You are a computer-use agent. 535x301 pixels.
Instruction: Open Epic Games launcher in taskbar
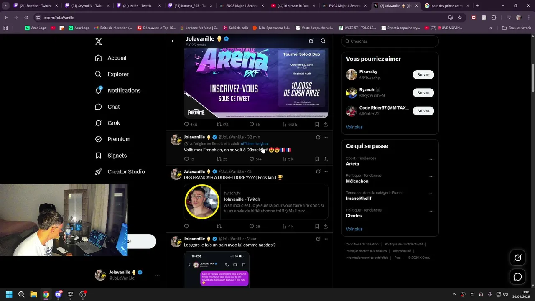[x=70, y=294]
